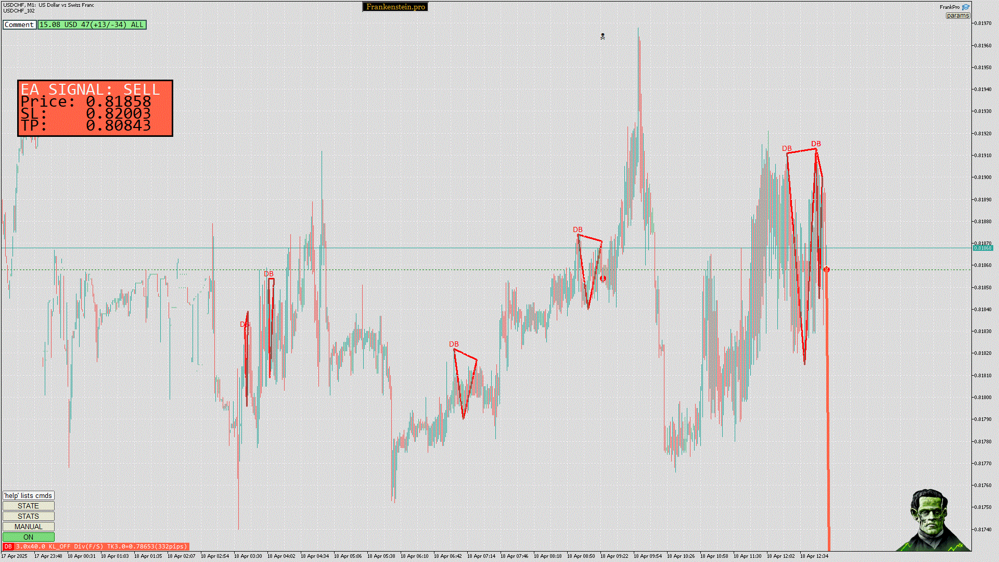Screen dimensions: 999x562
Task: Expand the profit summary ALL box
Action: coord(92,24)
